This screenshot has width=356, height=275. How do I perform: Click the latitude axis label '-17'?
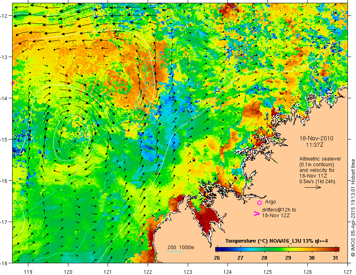pyautogui.click(x=4, y=222)
